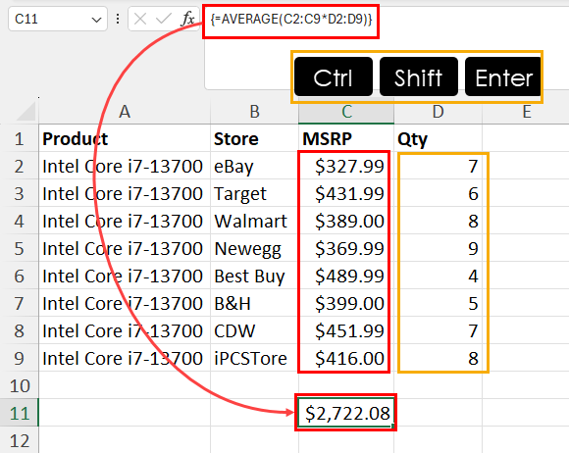
Task: Select Qty cell for Newegg row
Action: point(438,249)
